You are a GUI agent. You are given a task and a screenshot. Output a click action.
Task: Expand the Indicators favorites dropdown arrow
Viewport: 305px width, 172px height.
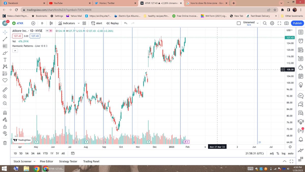79,23
